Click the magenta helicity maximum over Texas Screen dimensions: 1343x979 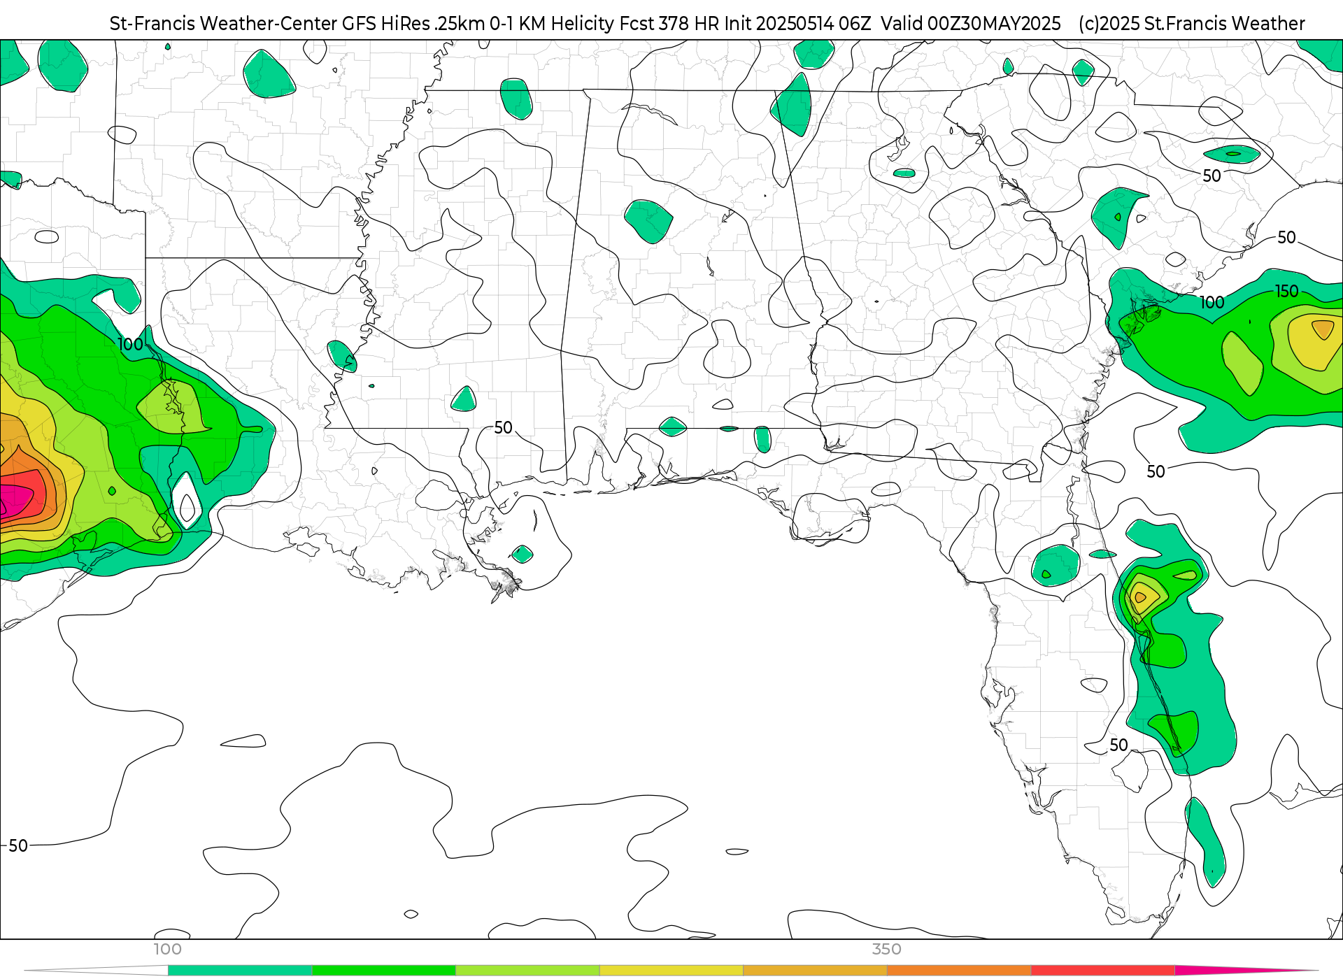[14, 501]
